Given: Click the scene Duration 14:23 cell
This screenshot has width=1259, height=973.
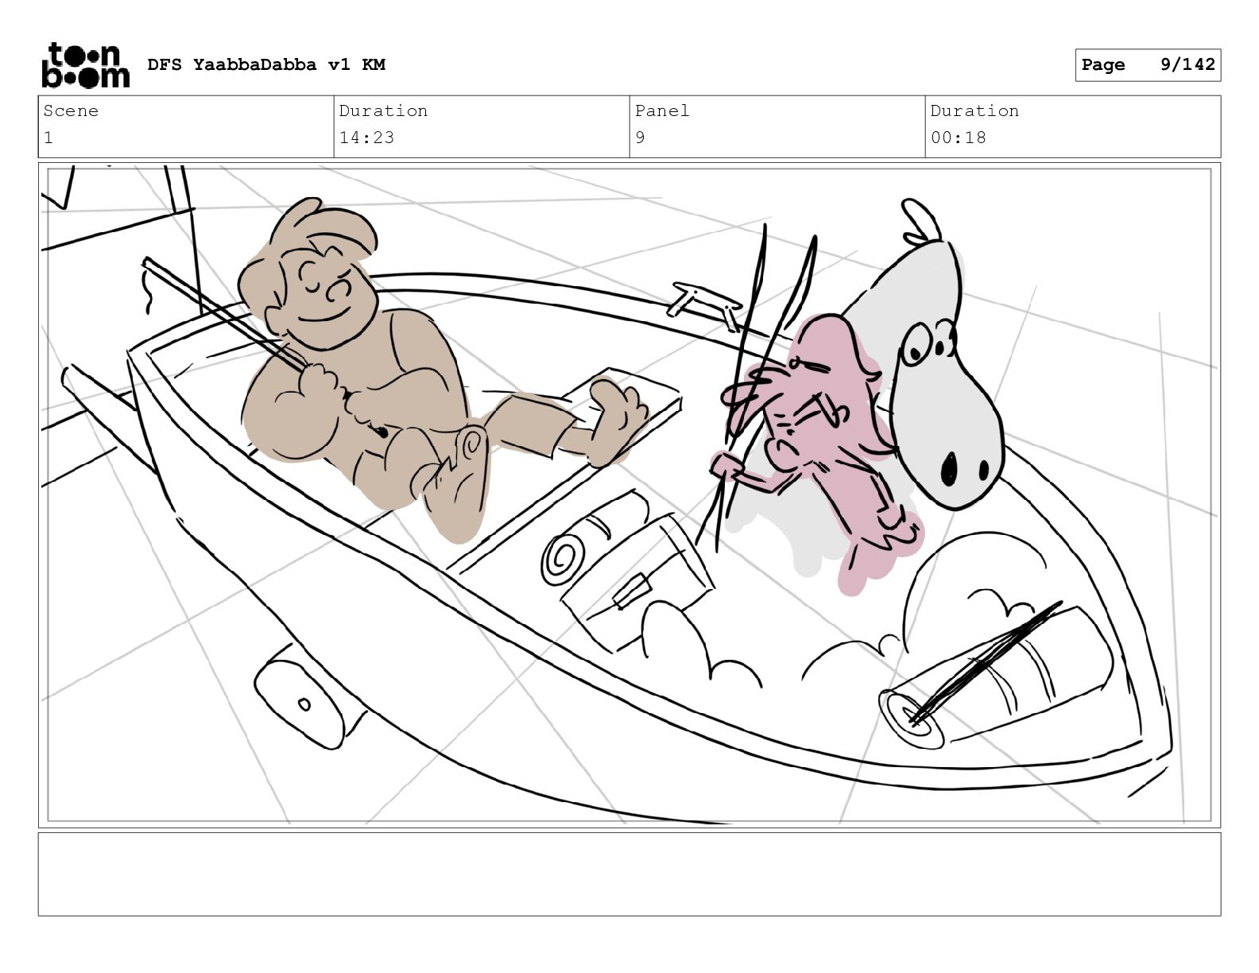Looking at the screenshot, I should (x=482, y=126).
